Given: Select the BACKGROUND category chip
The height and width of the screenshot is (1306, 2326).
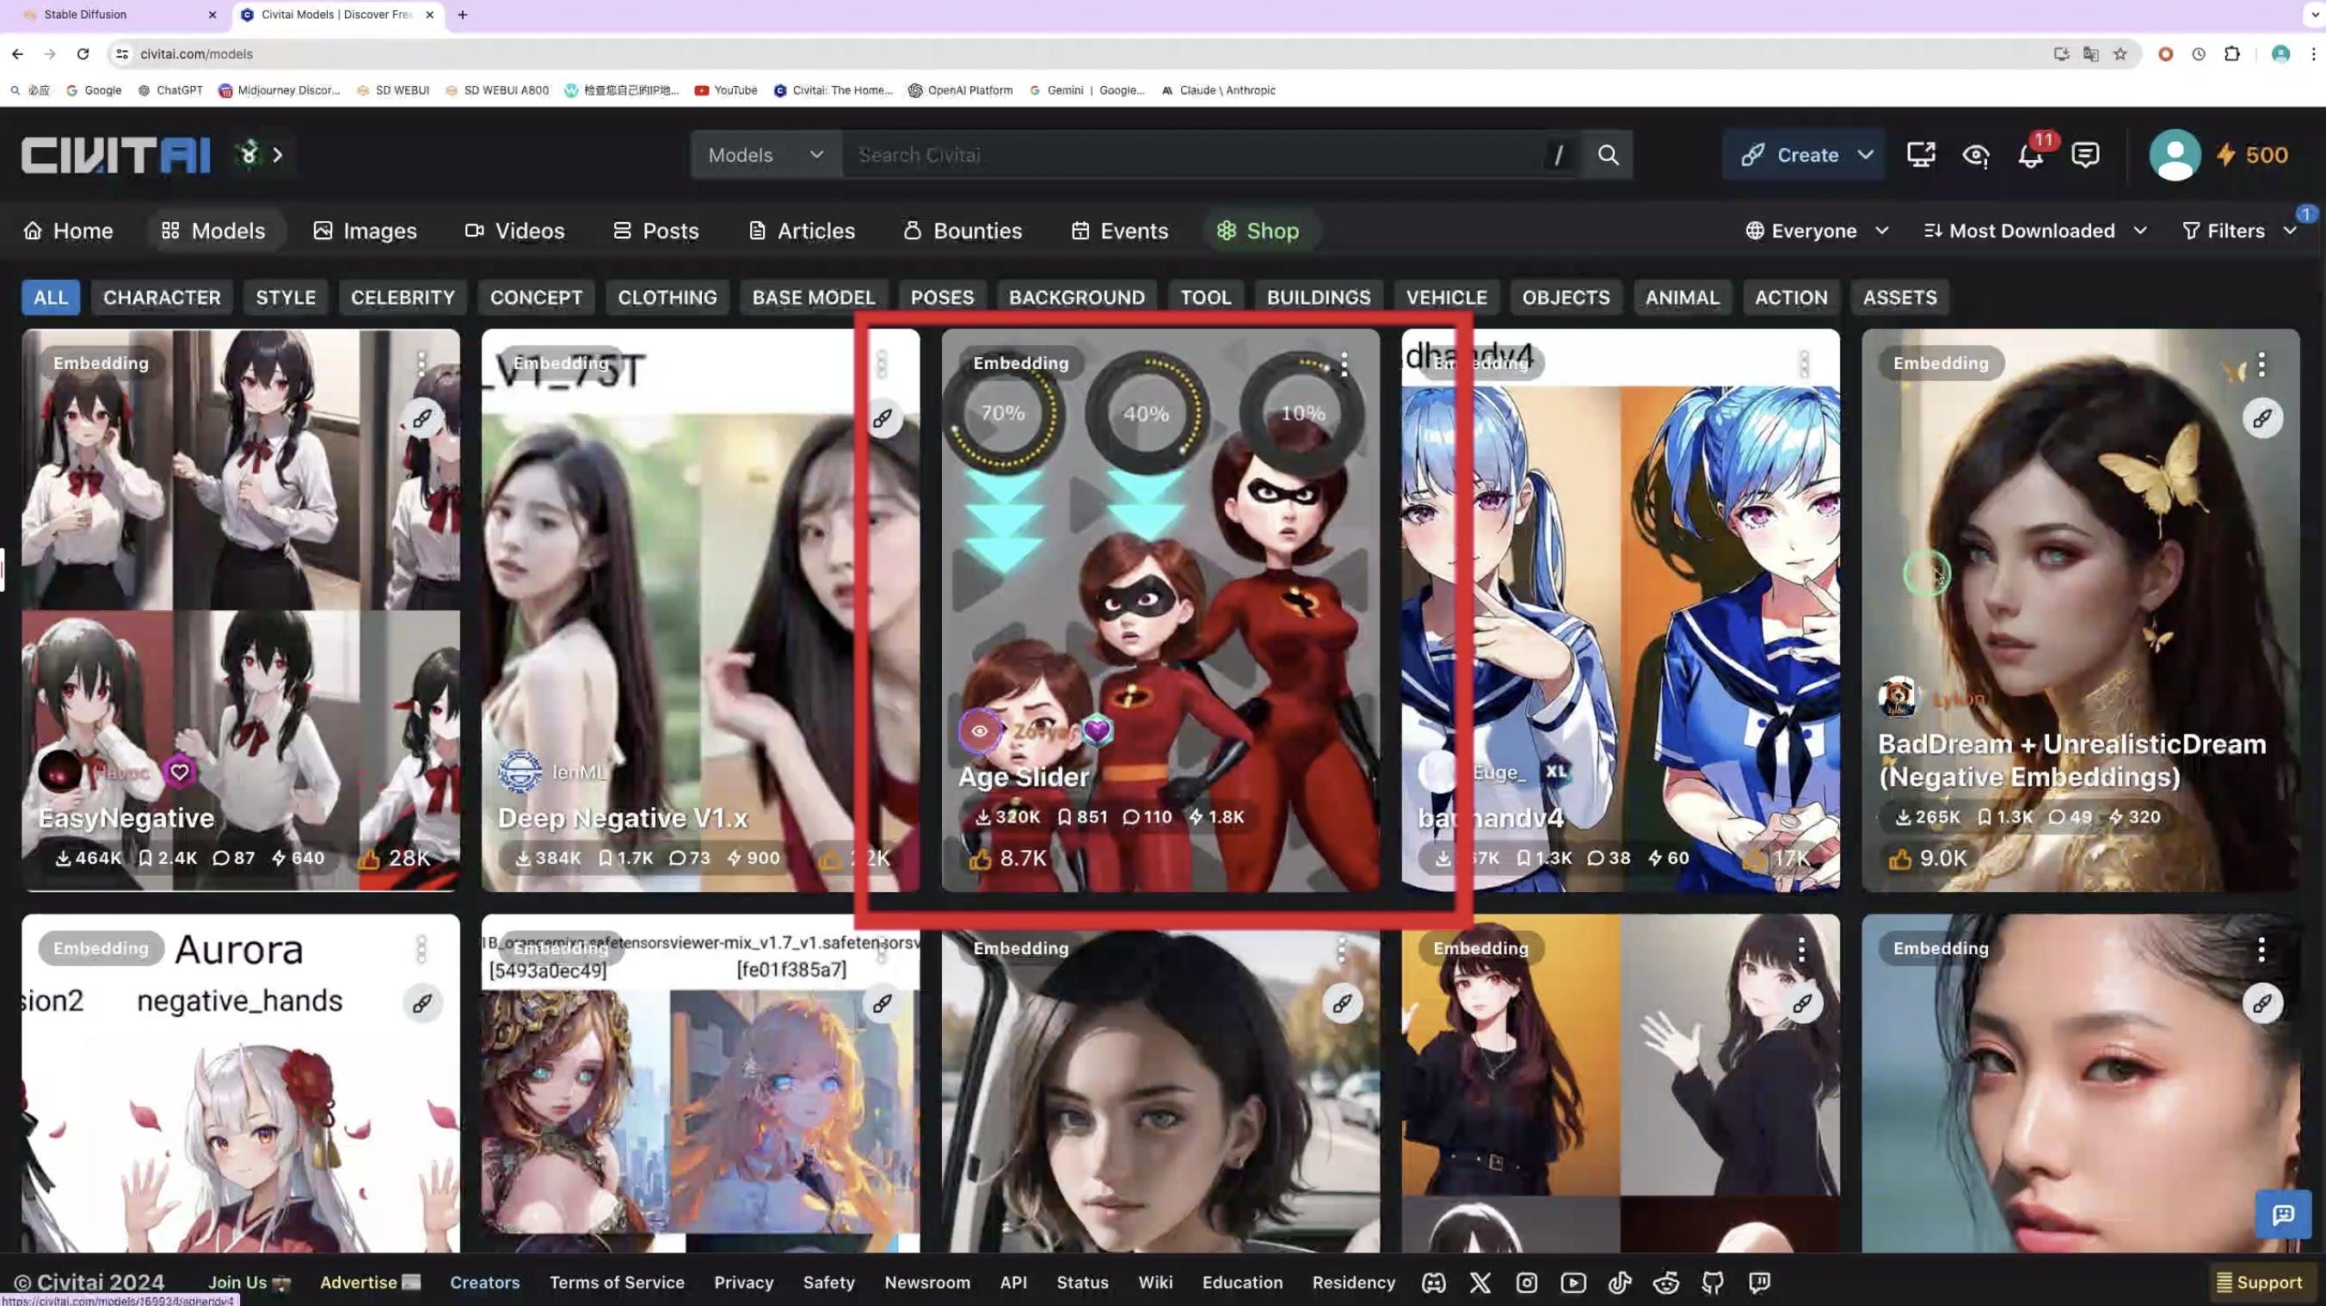Looking at the screenshot, I should click(1076, 298).
